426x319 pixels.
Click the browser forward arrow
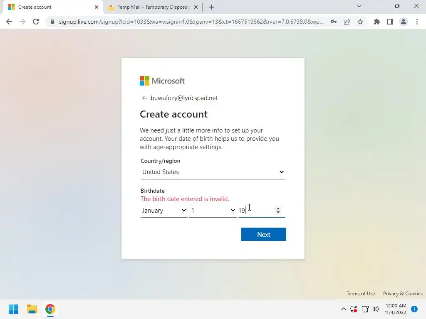click(x=22, y=22)
